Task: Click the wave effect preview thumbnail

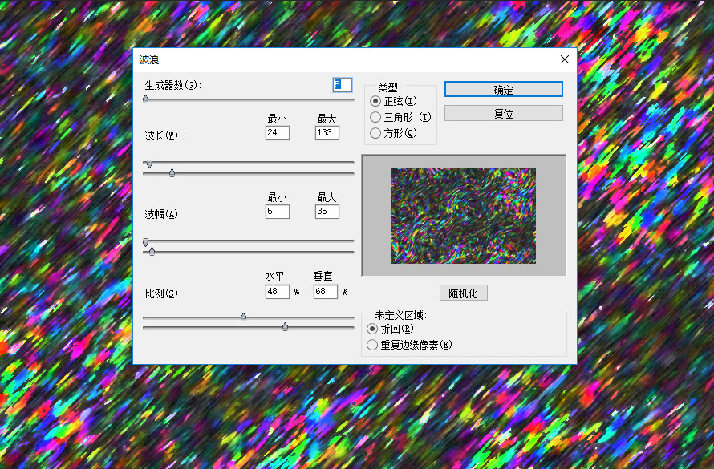Action: (464, 214)
